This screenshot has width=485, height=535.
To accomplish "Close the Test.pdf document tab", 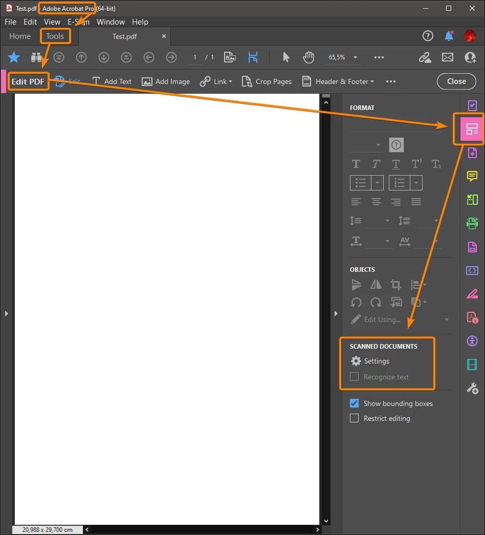I will [x=164, y=36].
